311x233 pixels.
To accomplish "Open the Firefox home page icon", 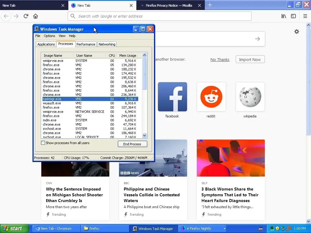I will tap(36, 16).
